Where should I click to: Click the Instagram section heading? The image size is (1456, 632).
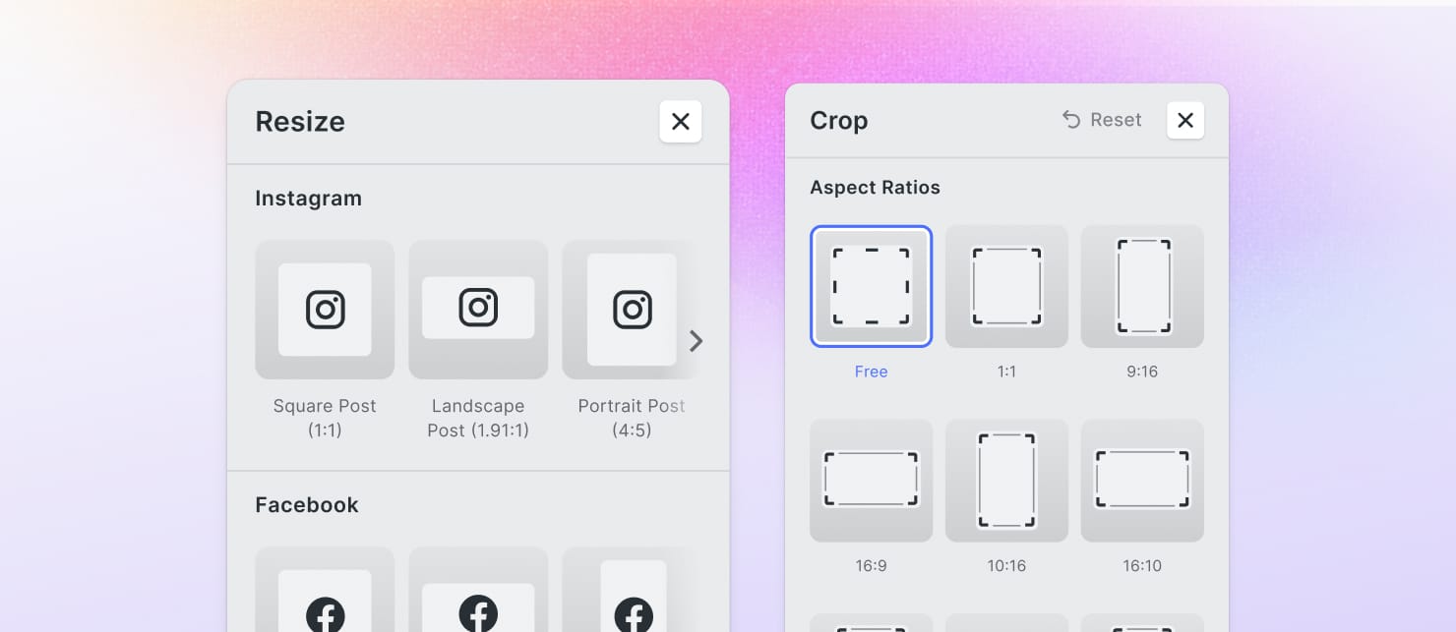308,199
